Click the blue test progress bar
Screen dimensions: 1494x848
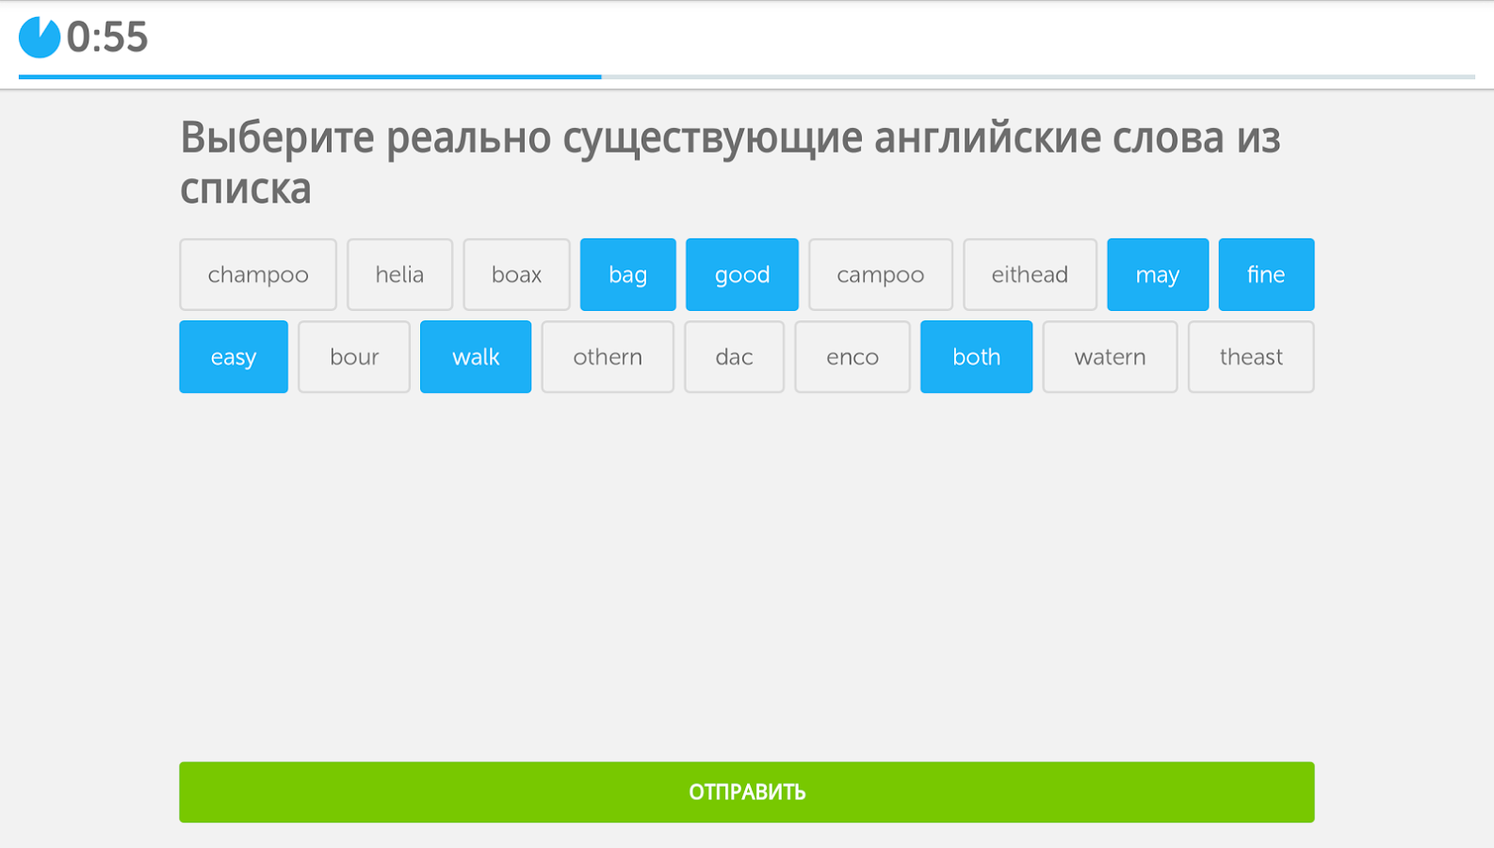coord(310,76)
